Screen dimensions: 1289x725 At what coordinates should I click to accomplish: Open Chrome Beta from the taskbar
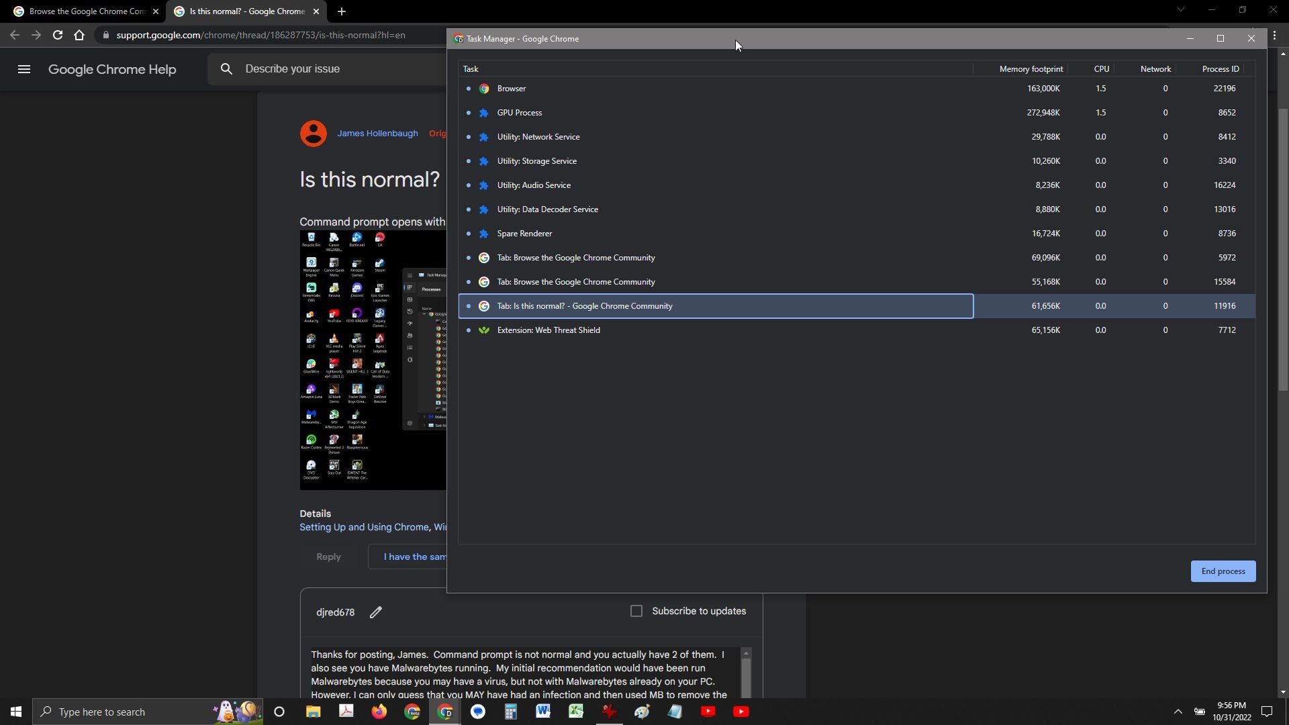(412, 712)
